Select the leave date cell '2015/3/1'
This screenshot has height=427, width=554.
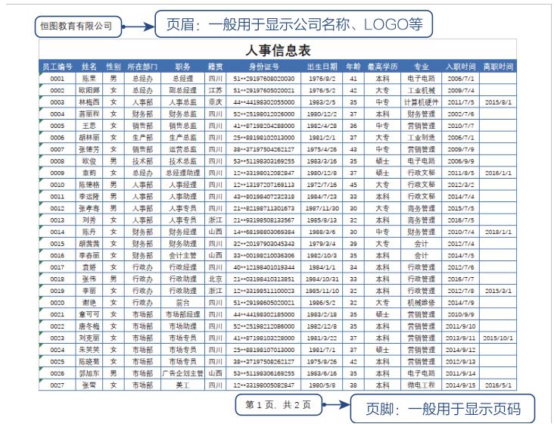[498, 291]
